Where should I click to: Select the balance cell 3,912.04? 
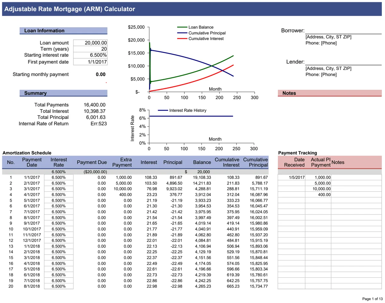coord(203,195)
